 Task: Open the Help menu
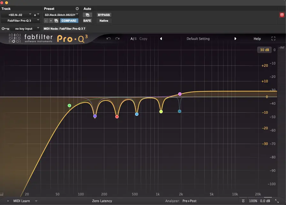coord(257,39)
